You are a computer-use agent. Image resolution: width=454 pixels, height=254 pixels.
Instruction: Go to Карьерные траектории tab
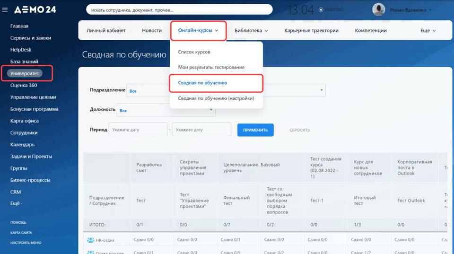click(x=311, y=31)
